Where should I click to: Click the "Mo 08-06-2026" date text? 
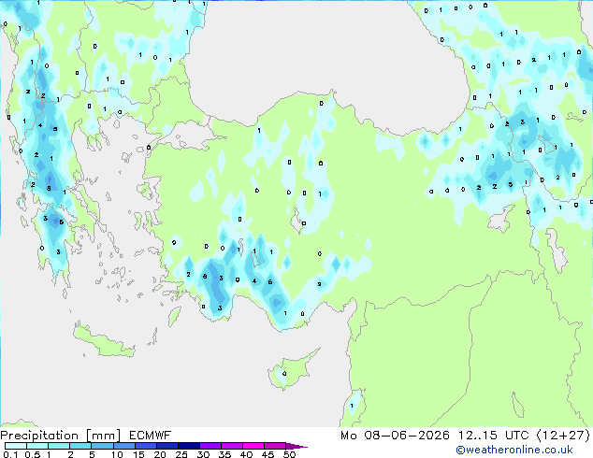click(x=395, y=436)
